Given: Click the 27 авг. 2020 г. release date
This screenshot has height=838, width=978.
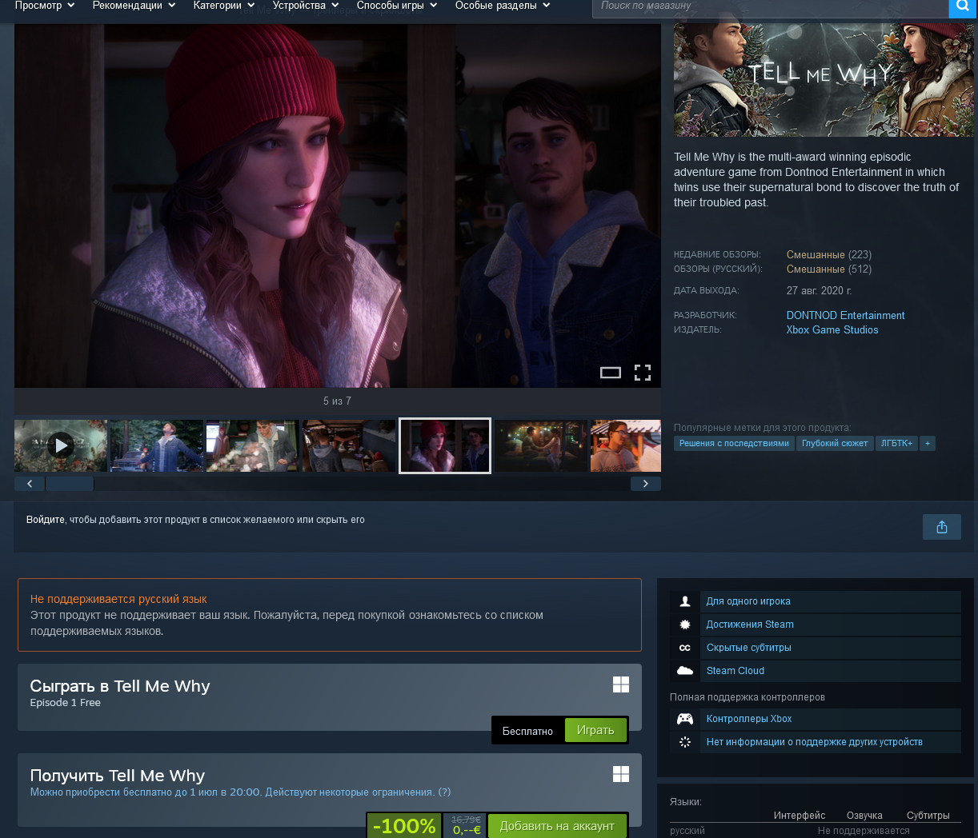Looking at the screenshot, I should (x=819, y=291).
